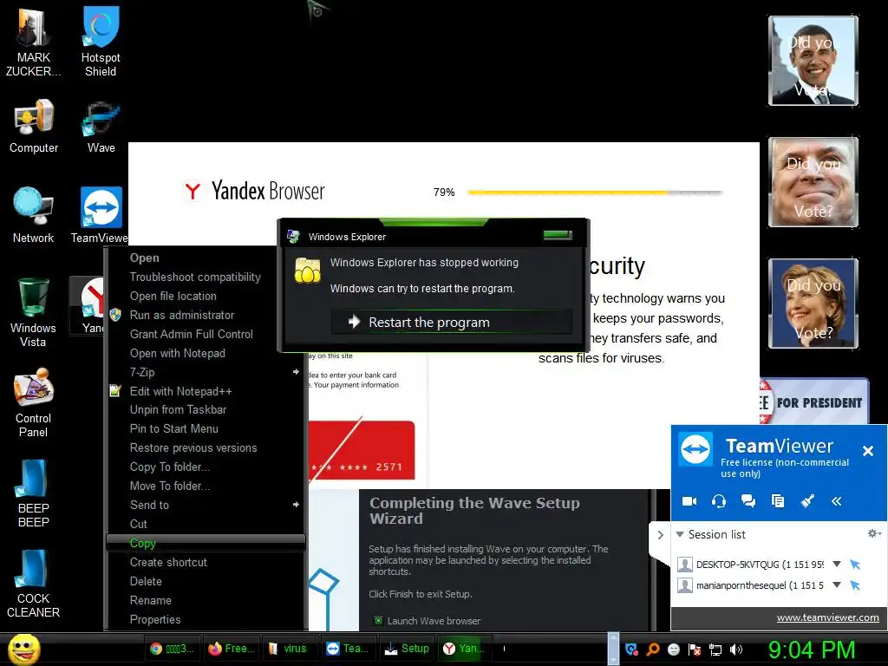
Task: Open the TeamViewer desktop shortcut
Action: (x=100, y=215)
